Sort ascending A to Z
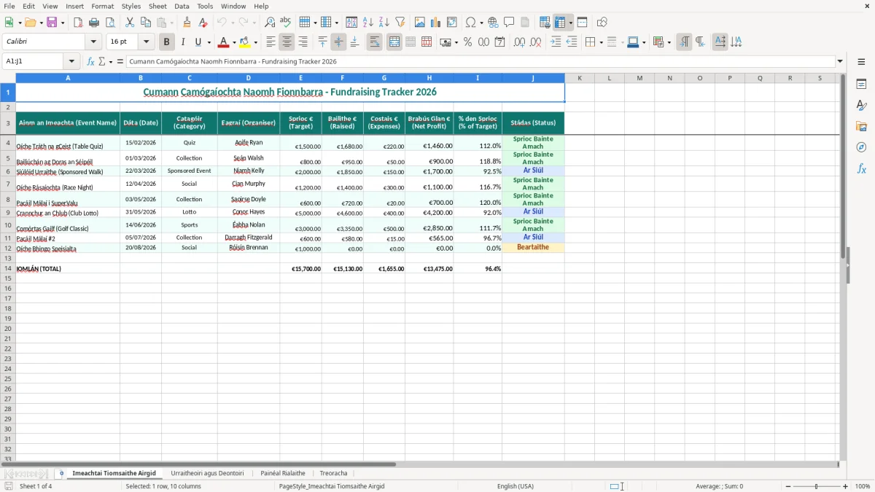This screenshot has height=492, width=875. (x=368, y=23)
